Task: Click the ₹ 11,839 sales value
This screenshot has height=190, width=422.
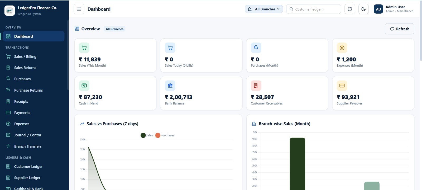Action: click(90, 60)
